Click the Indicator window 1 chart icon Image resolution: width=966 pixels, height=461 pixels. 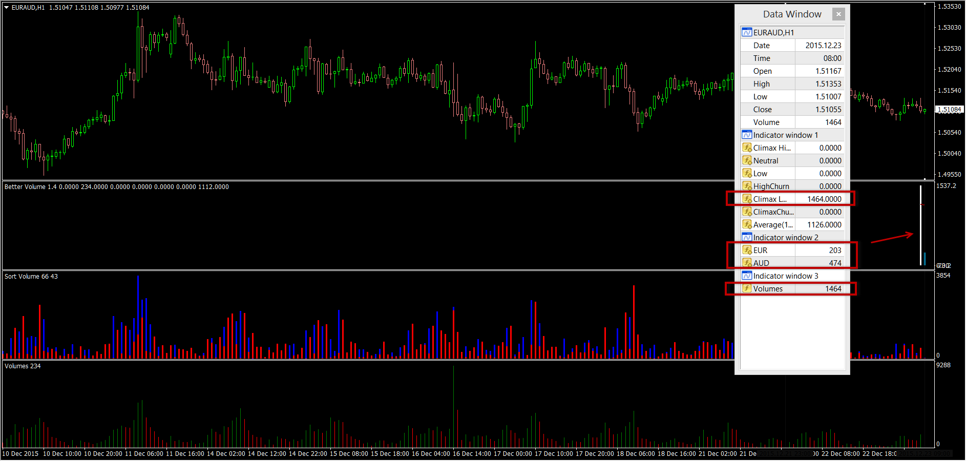[747, 135]
